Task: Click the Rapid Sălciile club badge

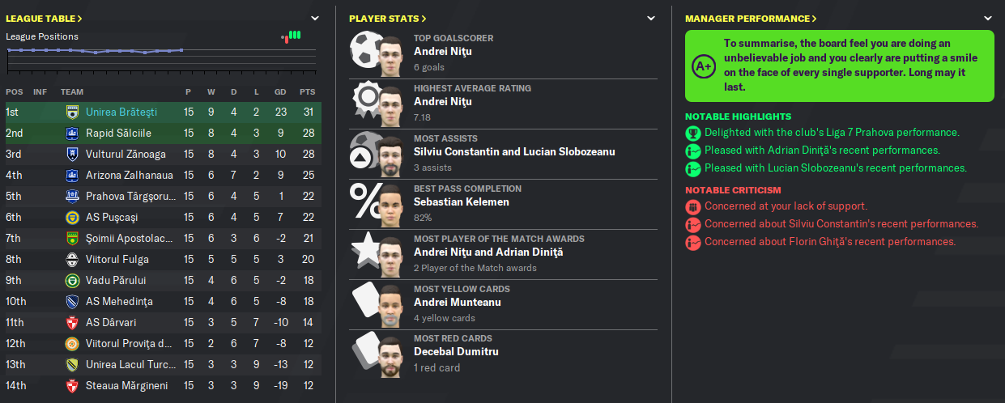Action: 71,133
